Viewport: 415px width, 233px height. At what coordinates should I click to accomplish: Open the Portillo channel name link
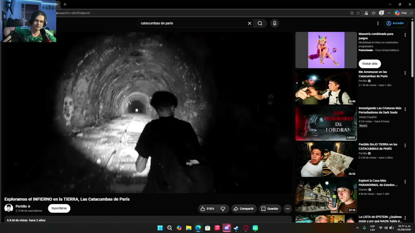tap(21, 206)
